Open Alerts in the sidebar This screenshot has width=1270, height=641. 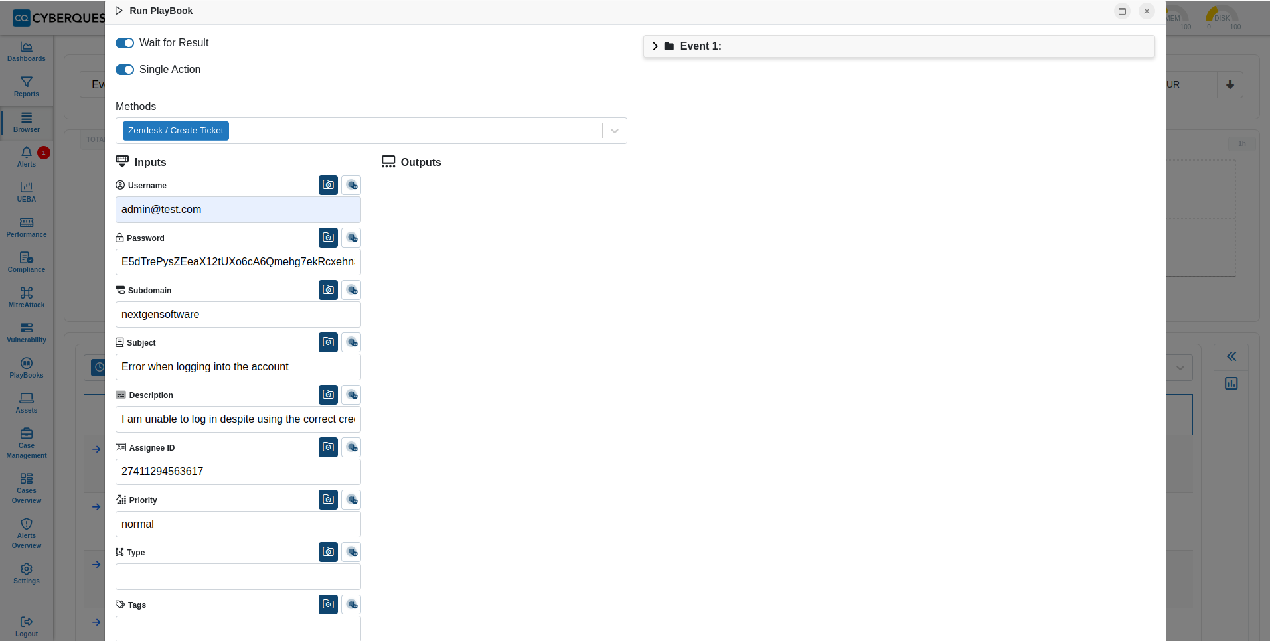coord(27,157)
